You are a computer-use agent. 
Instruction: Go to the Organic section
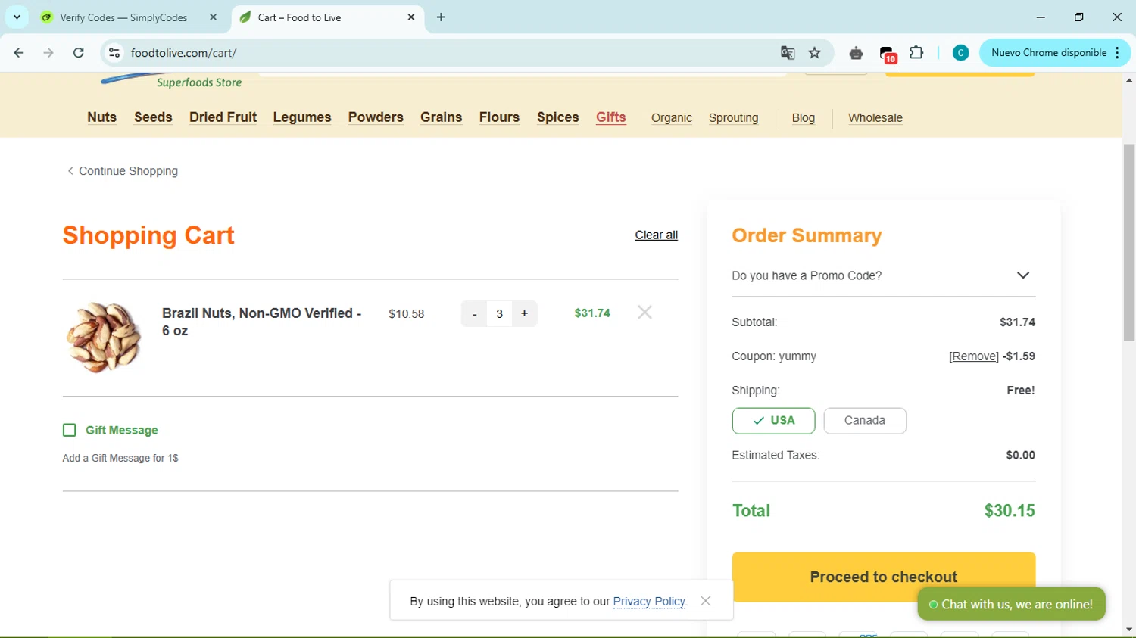(x=672, y=118)
